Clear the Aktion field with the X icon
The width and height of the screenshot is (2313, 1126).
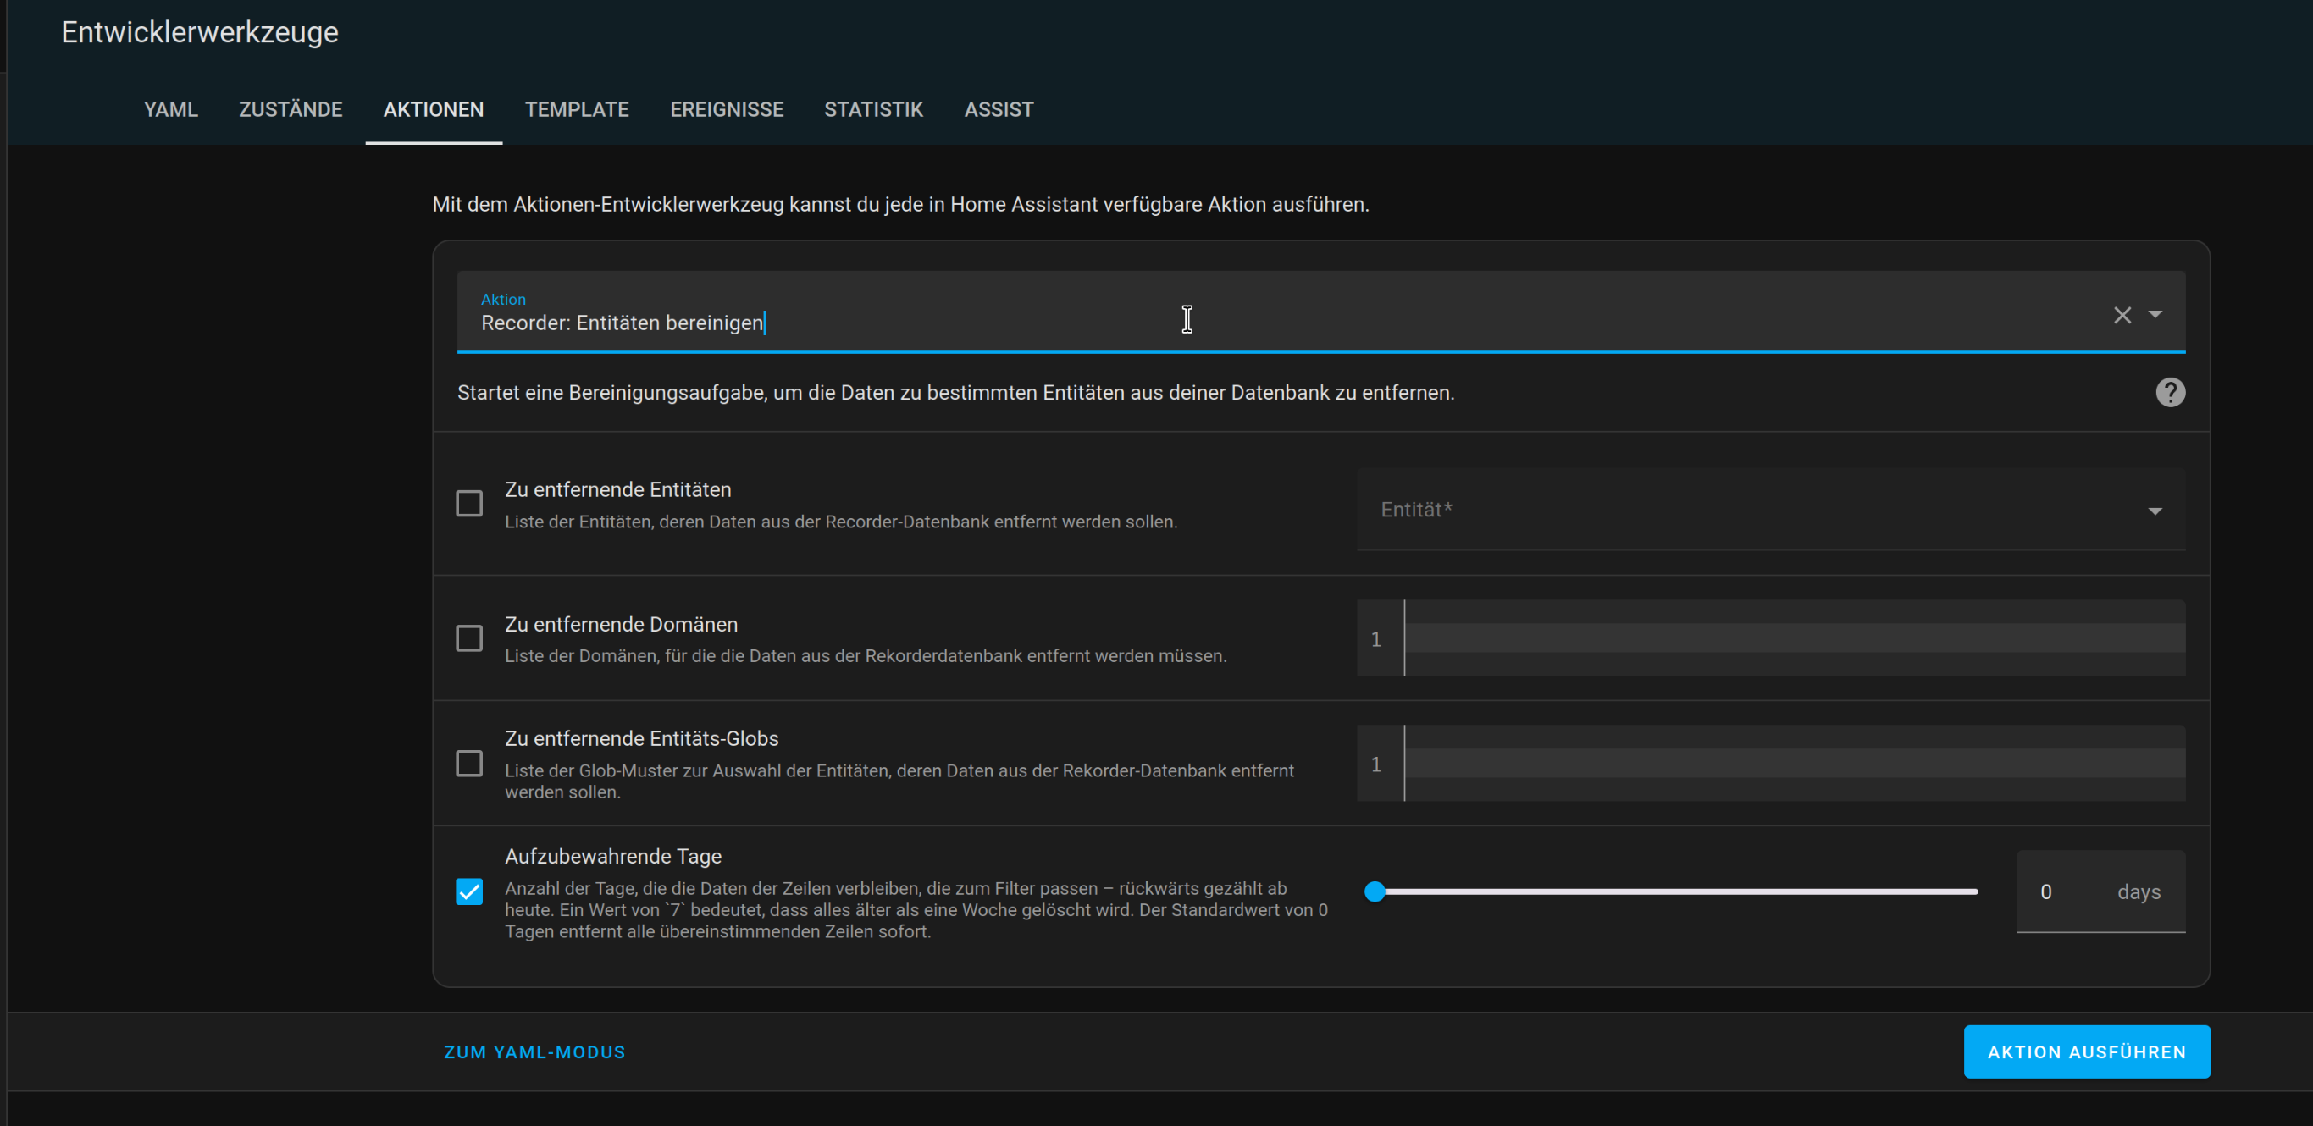point(2122,315)
